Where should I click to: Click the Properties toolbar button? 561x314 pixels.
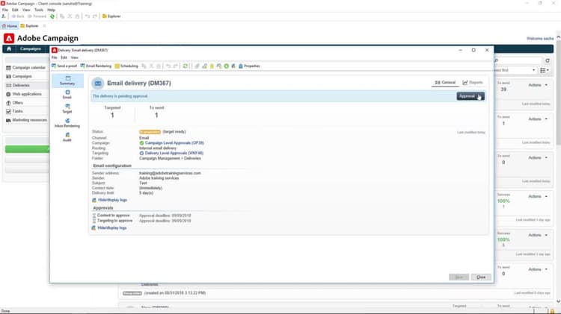pos(249,66)
